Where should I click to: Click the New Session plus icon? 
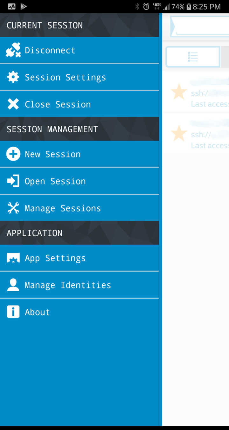tap(13, 154)
